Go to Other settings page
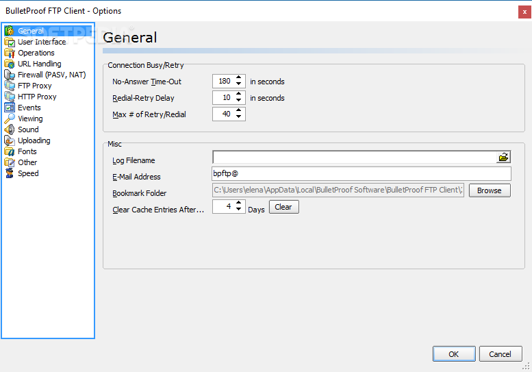The width and height of the screenshot is (532, 372). [27, 162]
